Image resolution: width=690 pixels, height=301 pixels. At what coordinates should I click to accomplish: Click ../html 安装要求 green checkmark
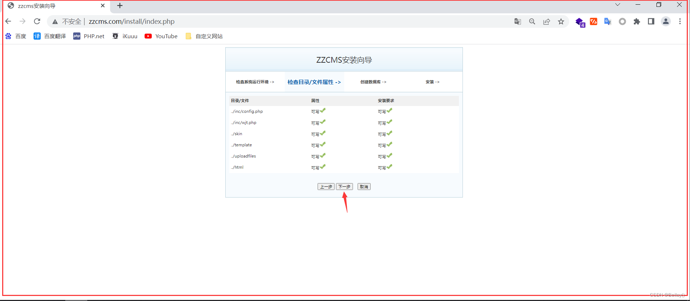pos(389,166)
